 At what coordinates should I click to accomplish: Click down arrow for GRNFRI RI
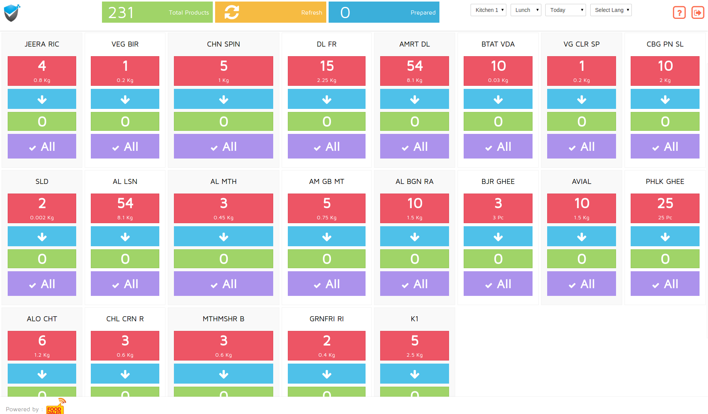tap(327, 374)
